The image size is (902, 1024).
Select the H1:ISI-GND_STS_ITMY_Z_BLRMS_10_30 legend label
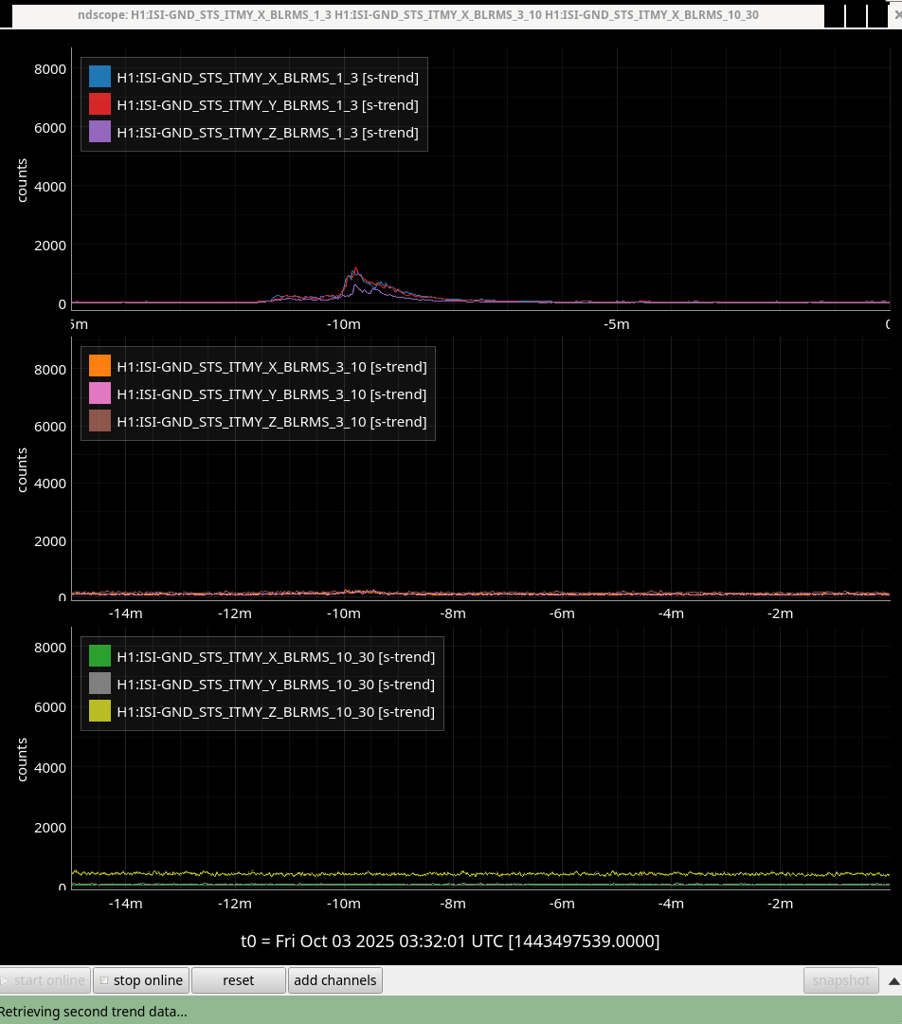click(276, 711)
